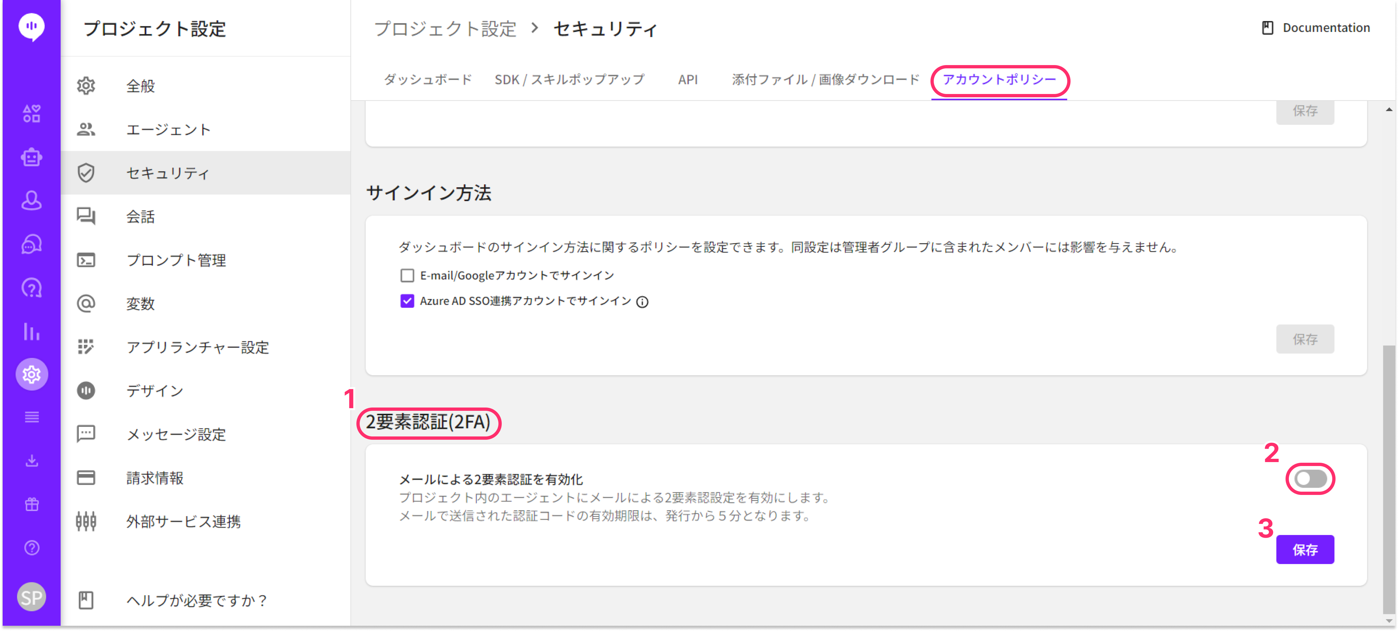Check E-mail/Google account sign-in checkbox
The image size is (1398, 631).
coord(407,276)
